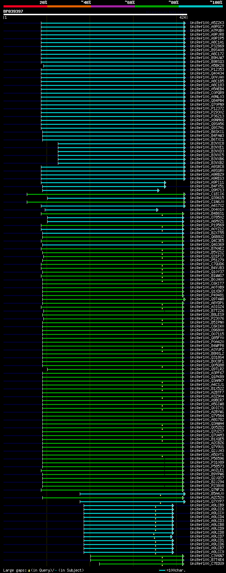Select label UniRef100_A4S7X2
Image resolution: width=226 pixels, height=573 pixels.
coord(207,206)
